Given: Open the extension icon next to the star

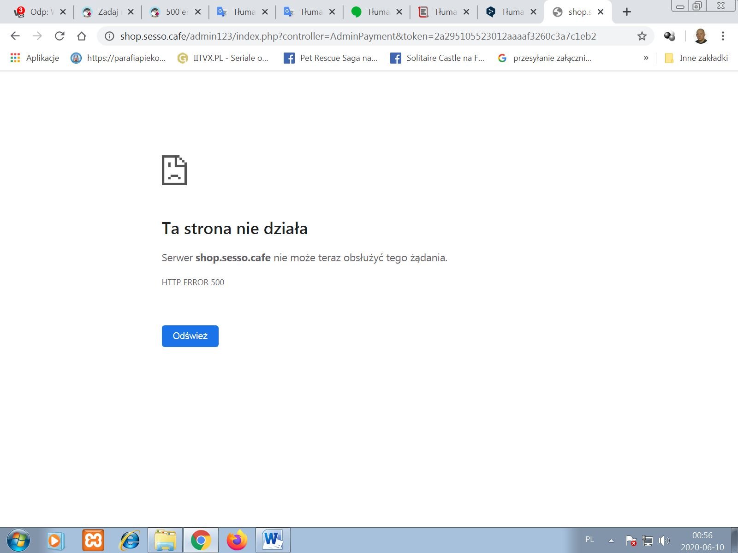Looking at the screenshot, I should (x=670, y=36).
